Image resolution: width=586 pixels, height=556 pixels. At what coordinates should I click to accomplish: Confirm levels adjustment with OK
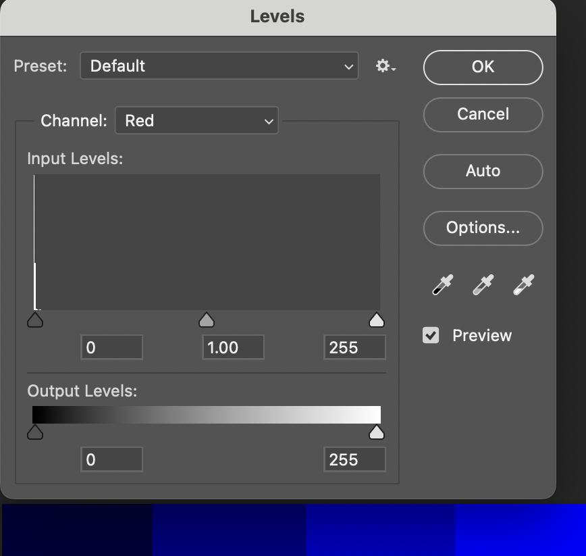tap(483, 67)
